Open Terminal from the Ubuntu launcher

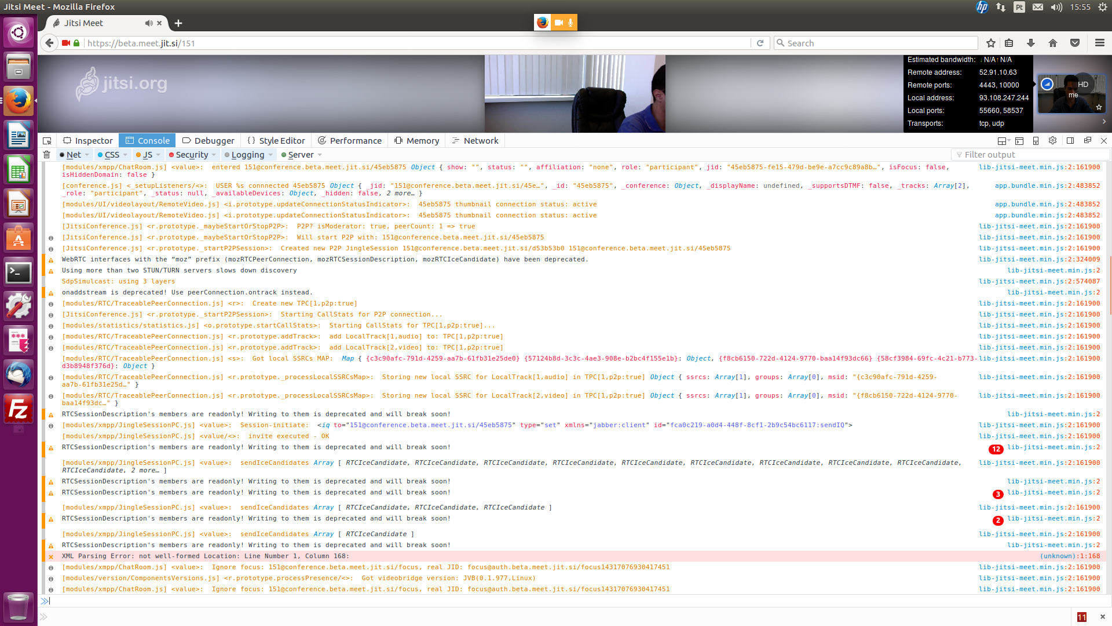(x=19, y=272)
